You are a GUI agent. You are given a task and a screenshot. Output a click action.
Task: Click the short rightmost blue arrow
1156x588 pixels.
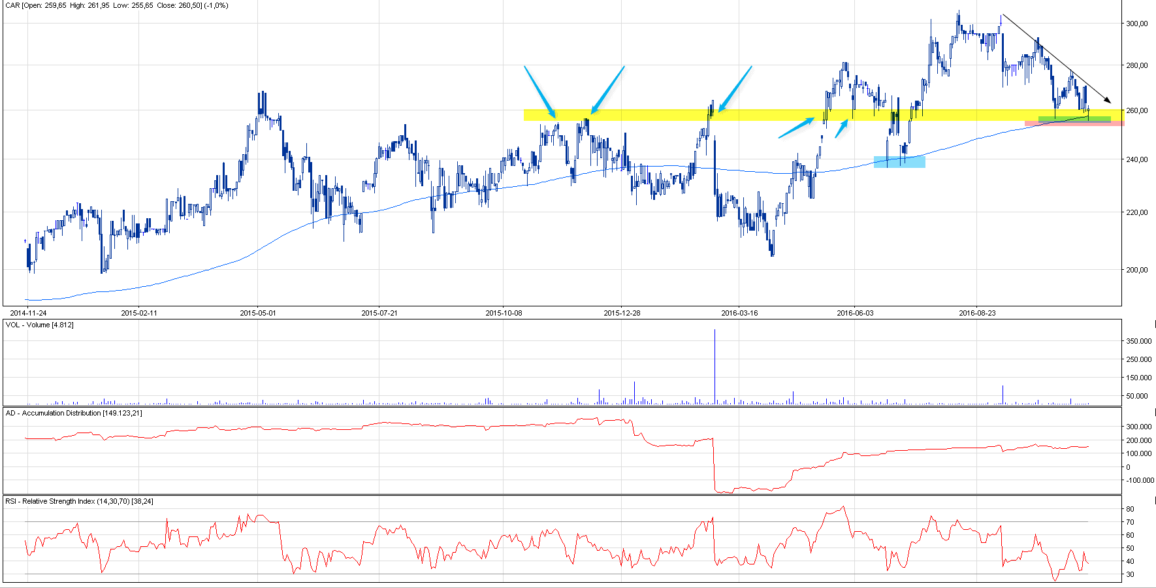tap(841, 129)
